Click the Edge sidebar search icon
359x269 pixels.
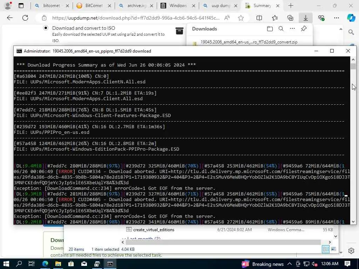351,32
